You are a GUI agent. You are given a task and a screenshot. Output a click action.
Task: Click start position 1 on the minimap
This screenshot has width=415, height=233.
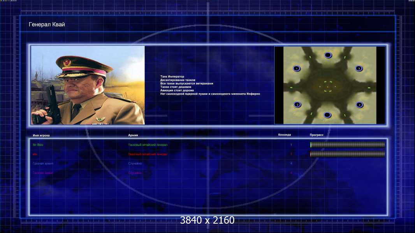pyautogui.click(x=297, y=69)
